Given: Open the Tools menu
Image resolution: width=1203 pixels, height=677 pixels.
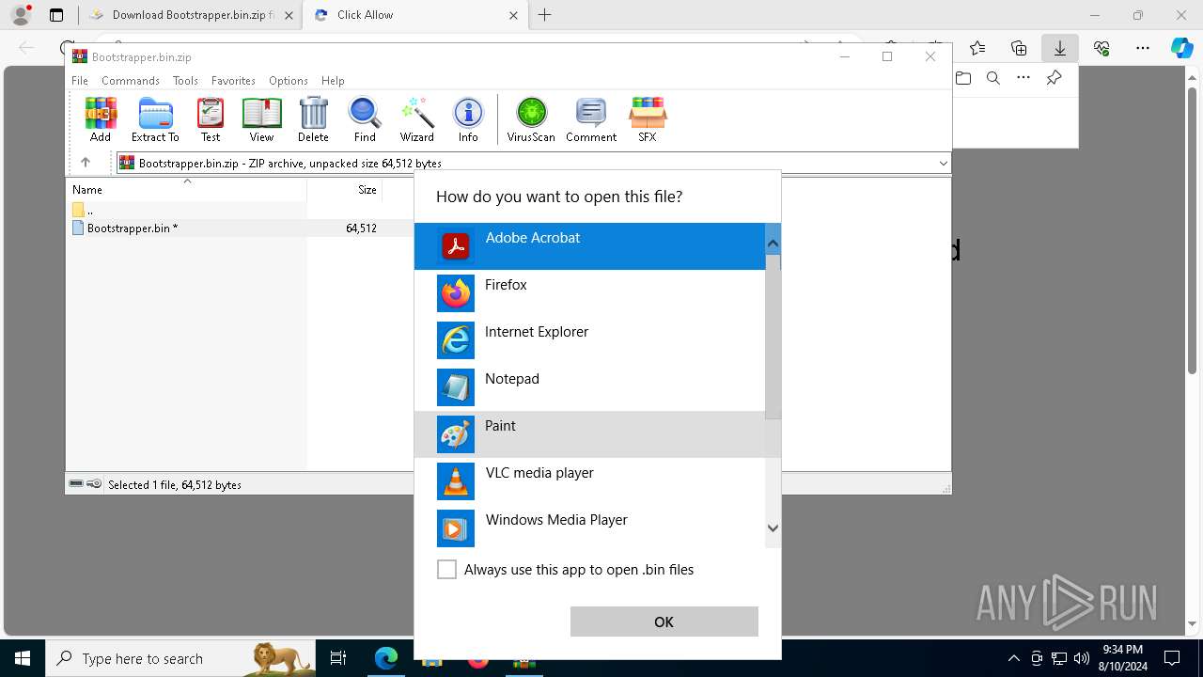Looking at the screenshot, I should click(x=185, y=81).
